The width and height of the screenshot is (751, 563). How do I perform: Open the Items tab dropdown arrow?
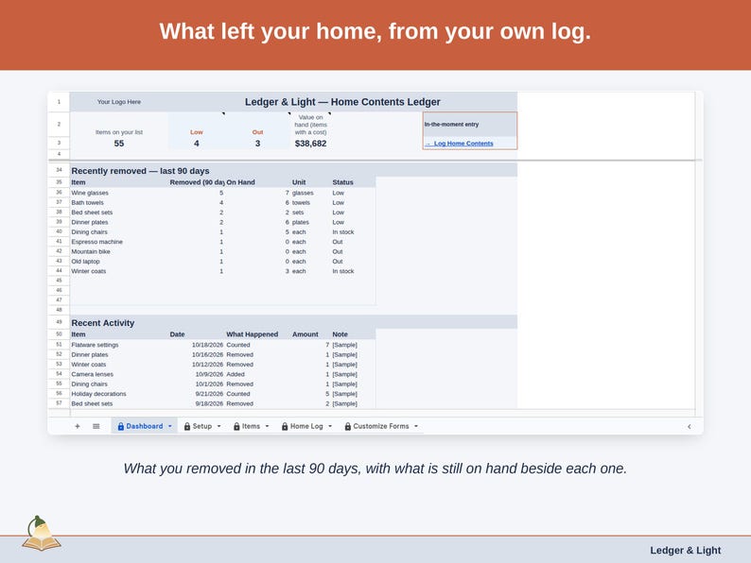[x=268, y=426]
